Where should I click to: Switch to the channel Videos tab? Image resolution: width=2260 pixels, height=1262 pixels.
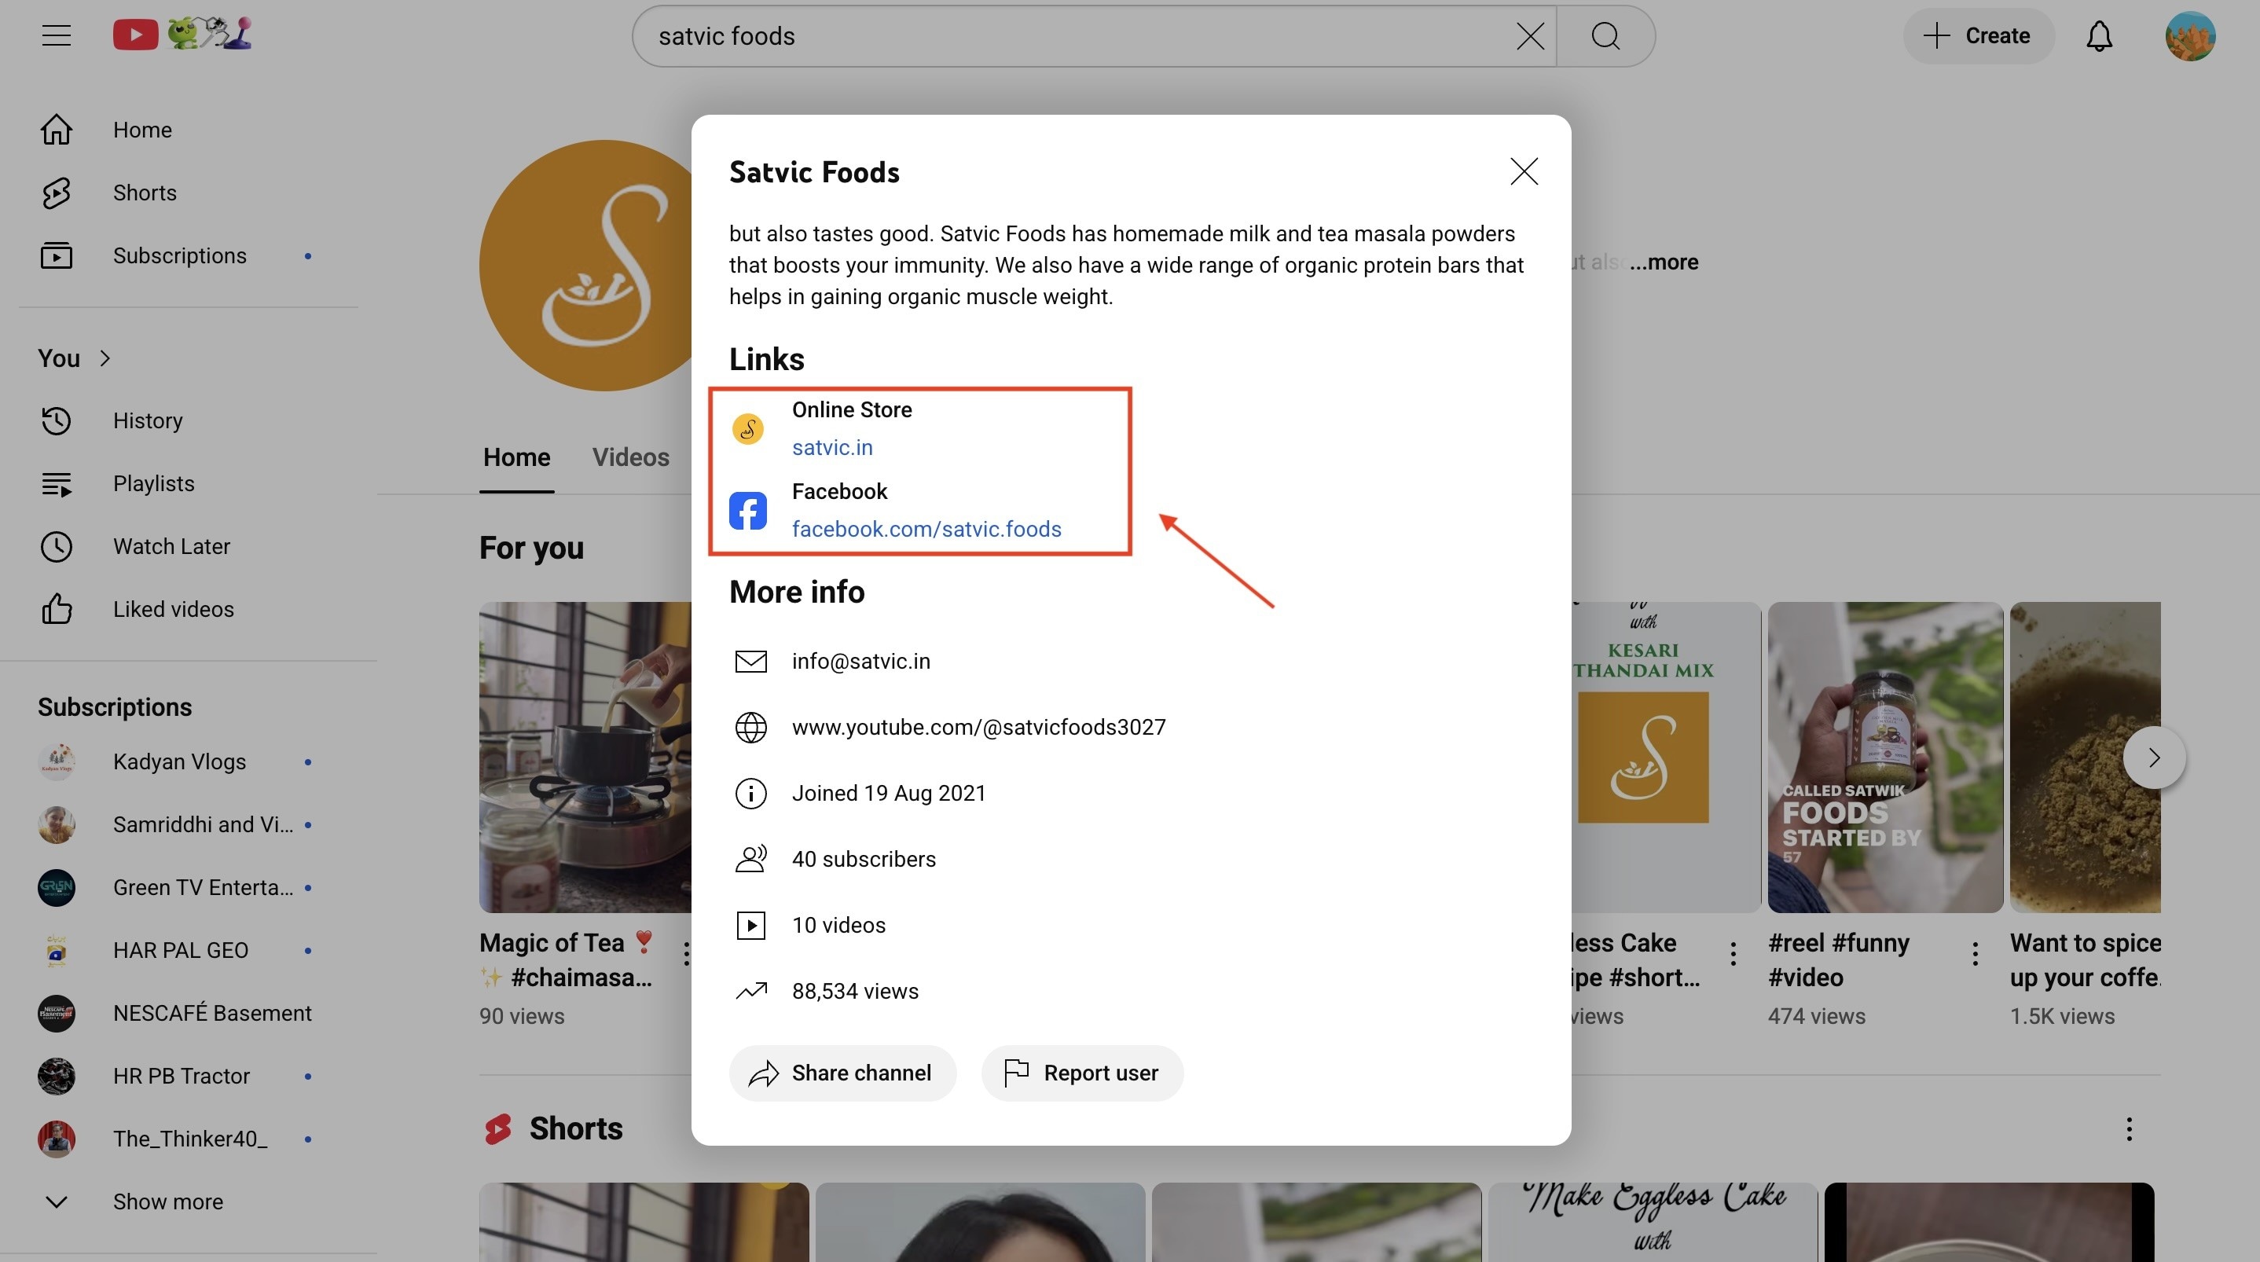631,458
